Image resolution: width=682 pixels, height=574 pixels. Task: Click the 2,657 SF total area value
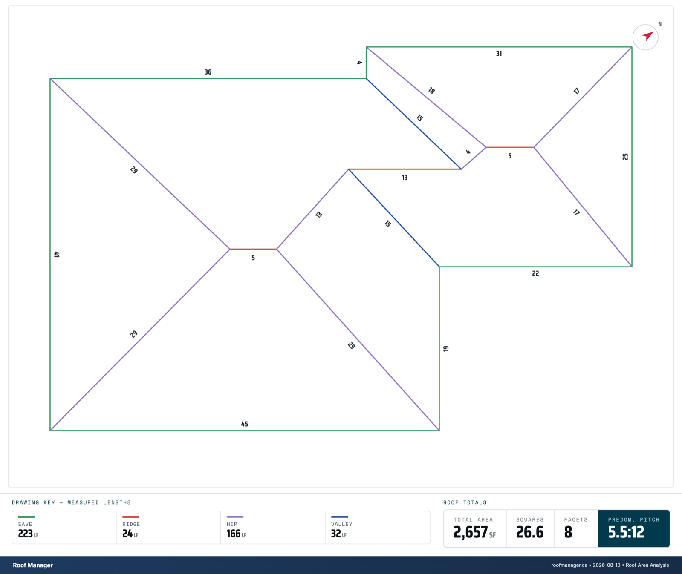tap(474, 532)
